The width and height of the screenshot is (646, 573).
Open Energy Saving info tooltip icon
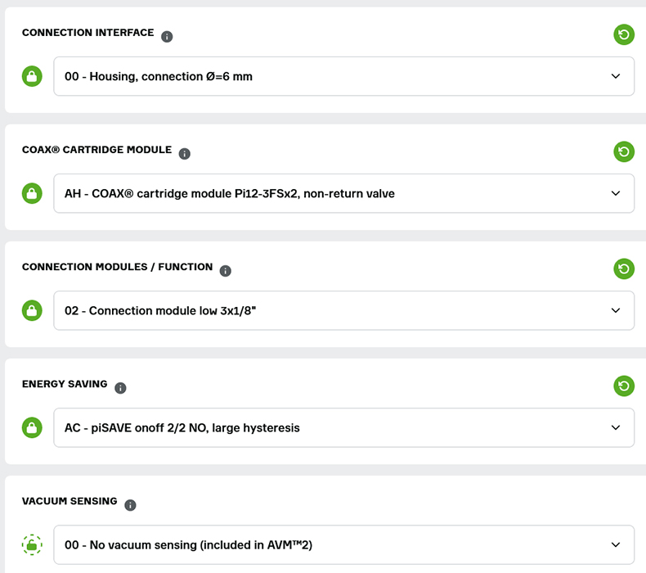coord(121,388)
